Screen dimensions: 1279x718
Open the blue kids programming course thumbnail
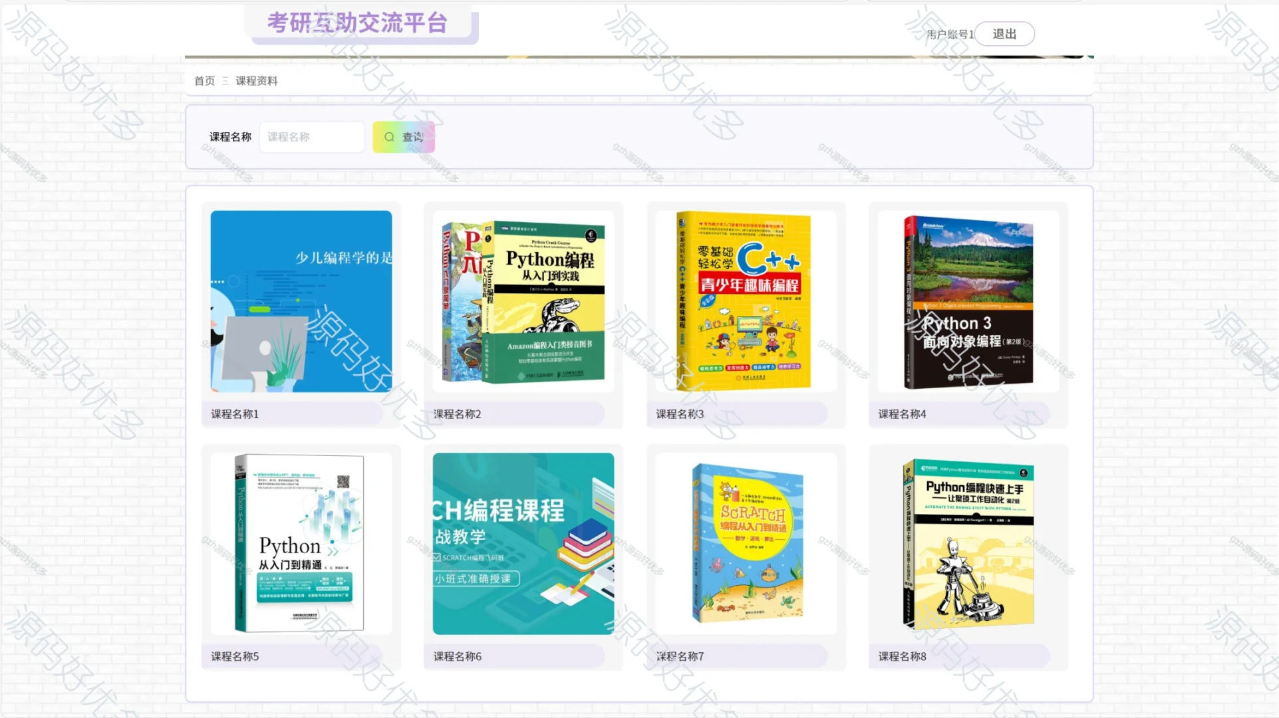[301, 301]
